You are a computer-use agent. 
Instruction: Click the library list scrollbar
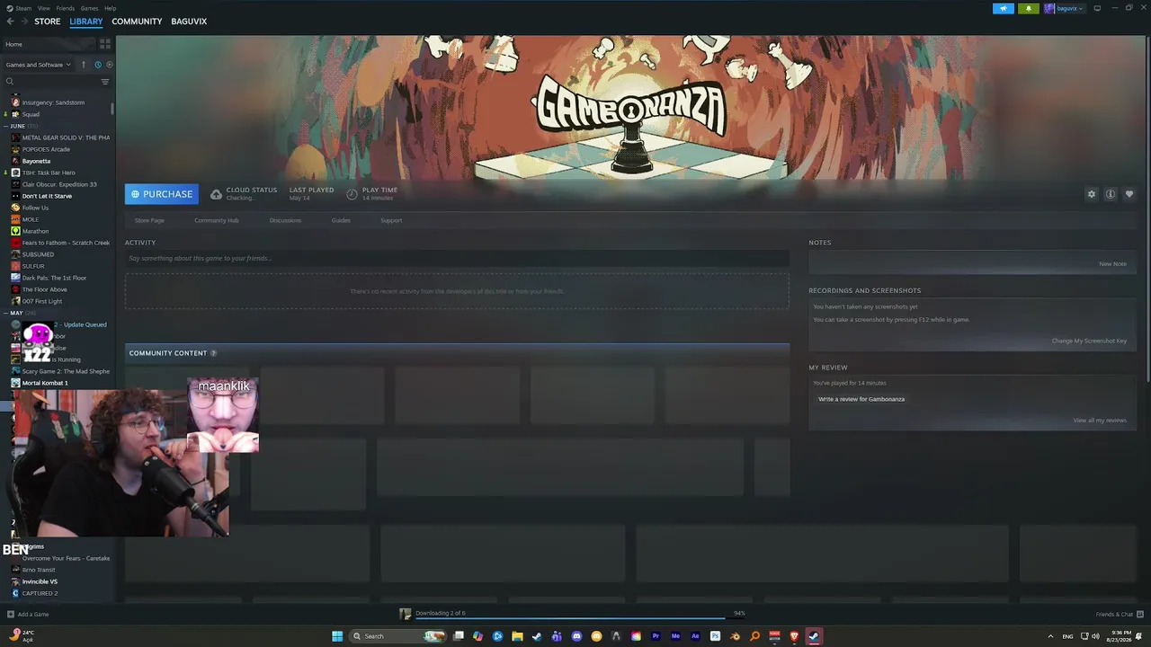point(112,108)
